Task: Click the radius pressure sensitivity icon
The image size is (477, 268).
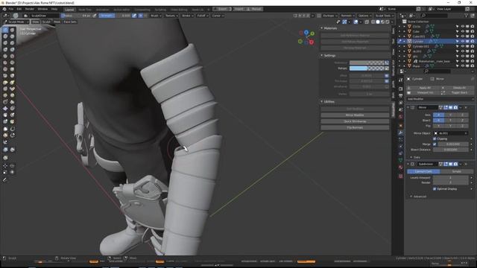Action: [x=95, y=16]
